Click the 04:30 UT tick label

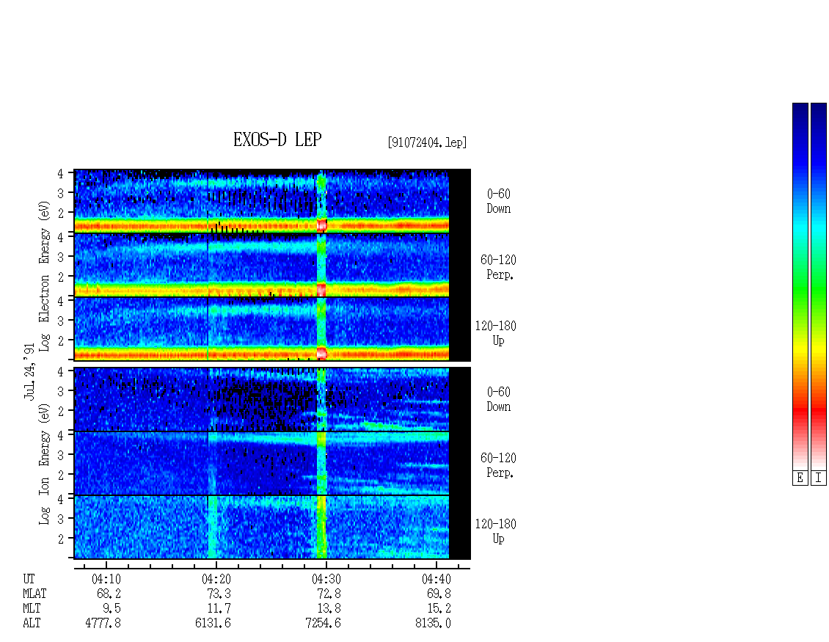click(326, 580)
